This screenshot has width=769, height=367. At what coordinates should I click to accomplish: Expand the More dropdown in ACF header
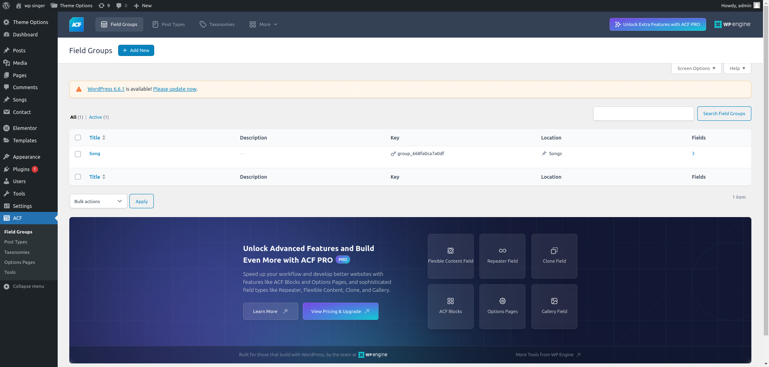pos(263,24)
